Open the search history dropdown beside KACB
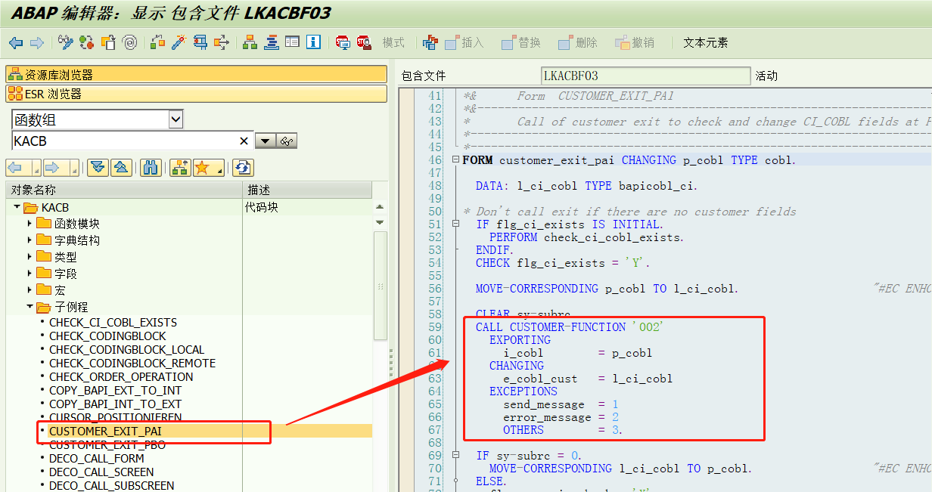This screenshot has height=492, width=932. click(x=266, y=141)
